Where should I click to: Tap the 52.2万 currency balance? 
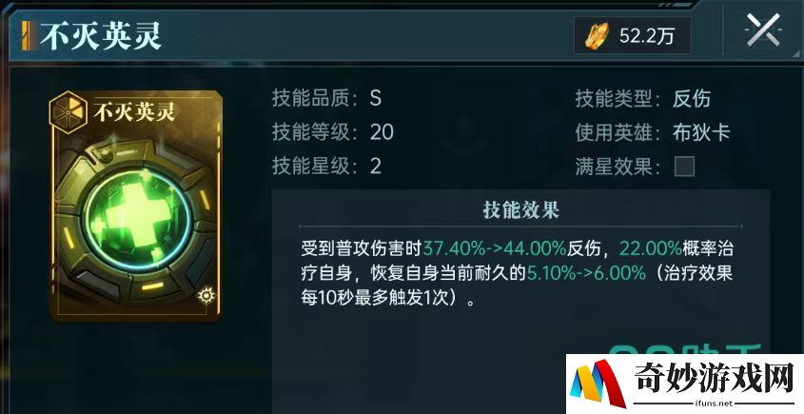[x=647, y=36]
